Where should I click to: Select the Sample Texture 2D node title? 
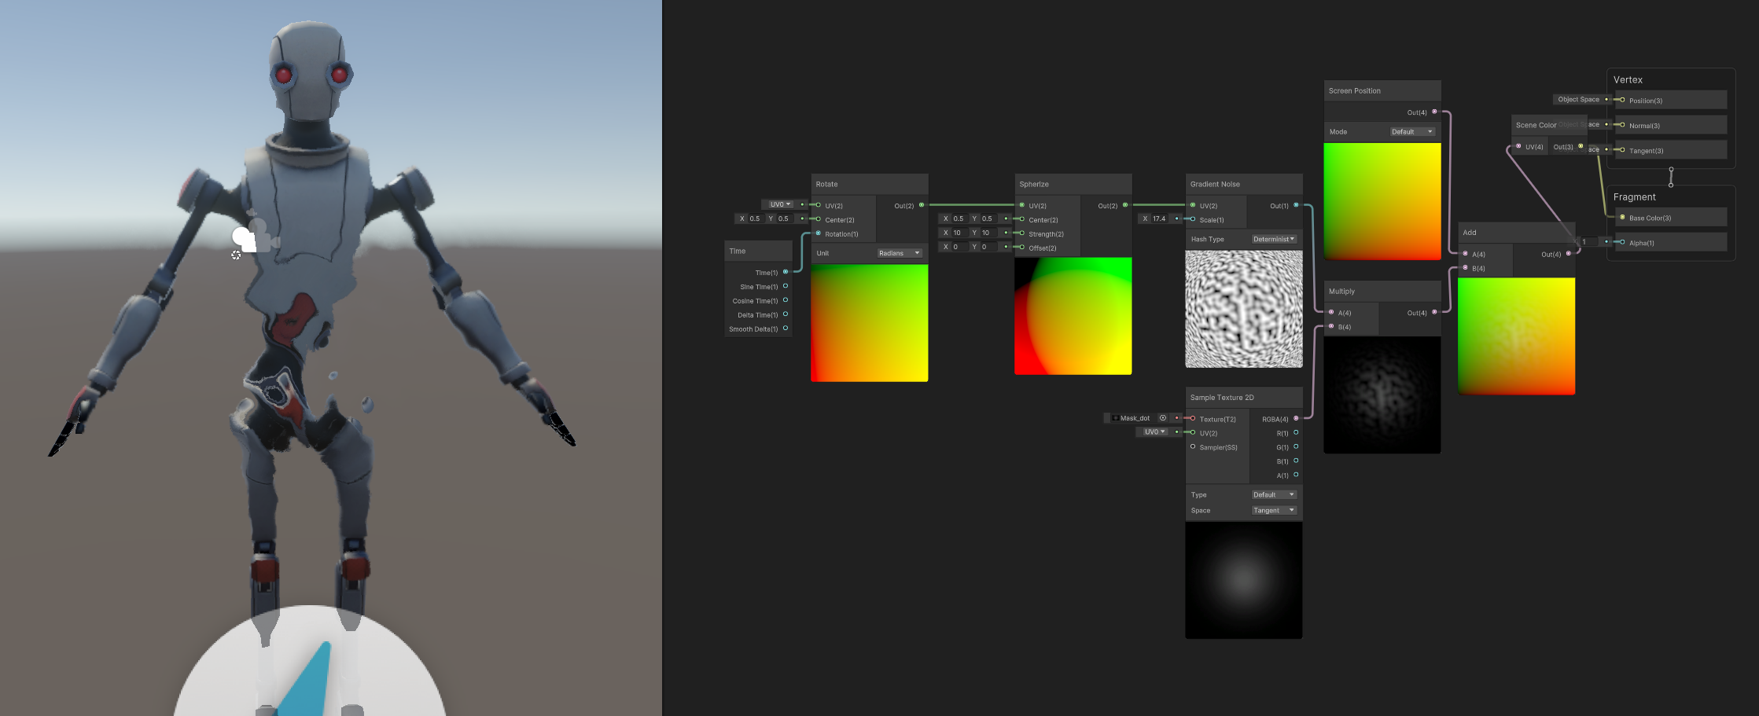click(1222, 398)
